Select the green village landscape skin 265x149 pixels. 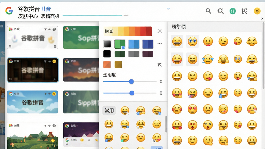[32, 136]
